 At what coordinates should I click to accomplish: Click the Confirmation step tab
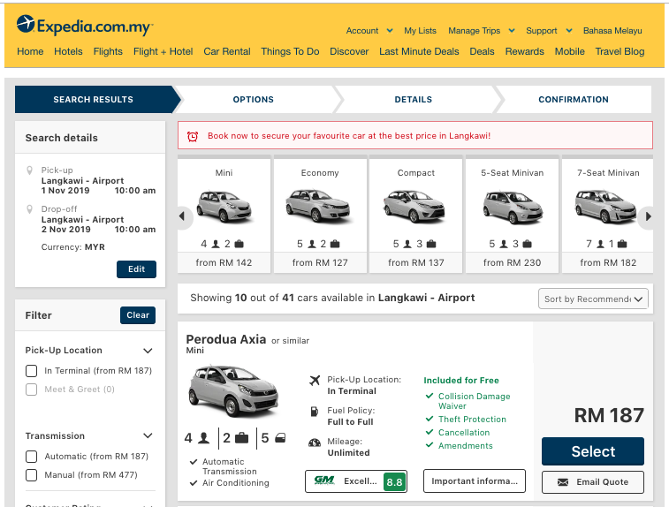tap(574, 99)
